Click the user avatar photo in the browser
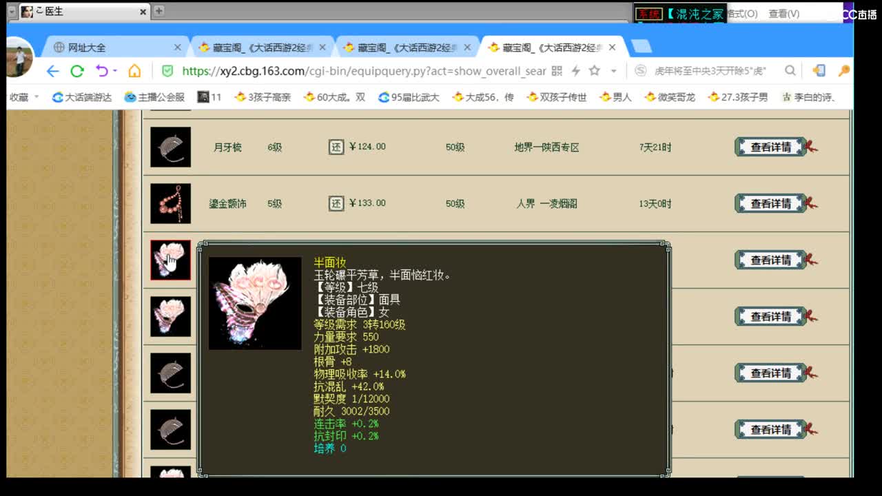882x496 pixels. 19,57
